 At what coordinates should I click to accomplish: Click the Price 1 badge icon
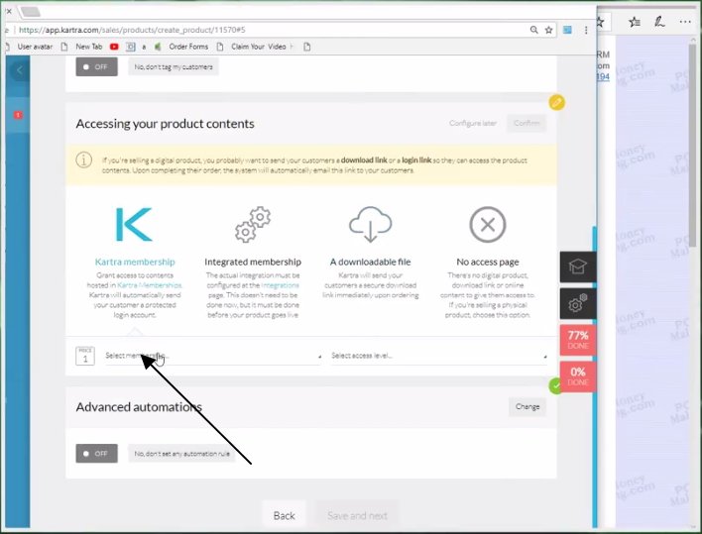(x=85, y=356)
